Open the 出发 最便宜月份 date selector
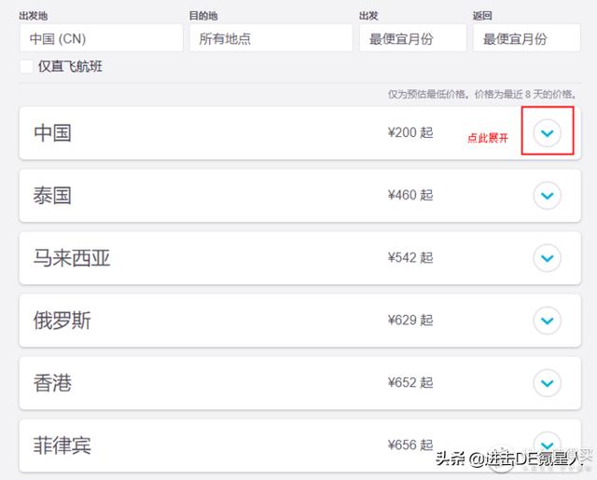This screenshot has width=597, height=480. coord(413,38)
